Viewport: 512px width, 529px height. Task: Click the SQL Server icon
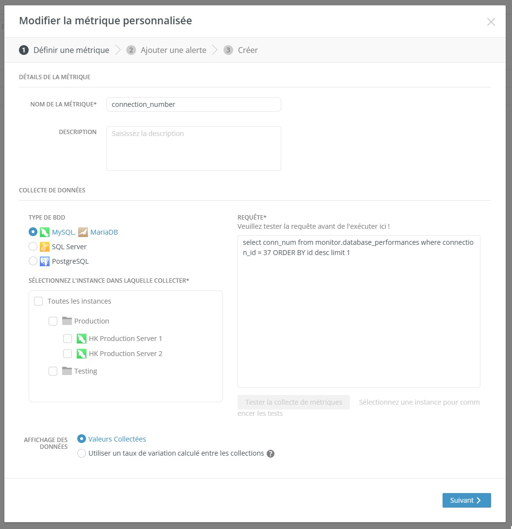coord(45,247)
